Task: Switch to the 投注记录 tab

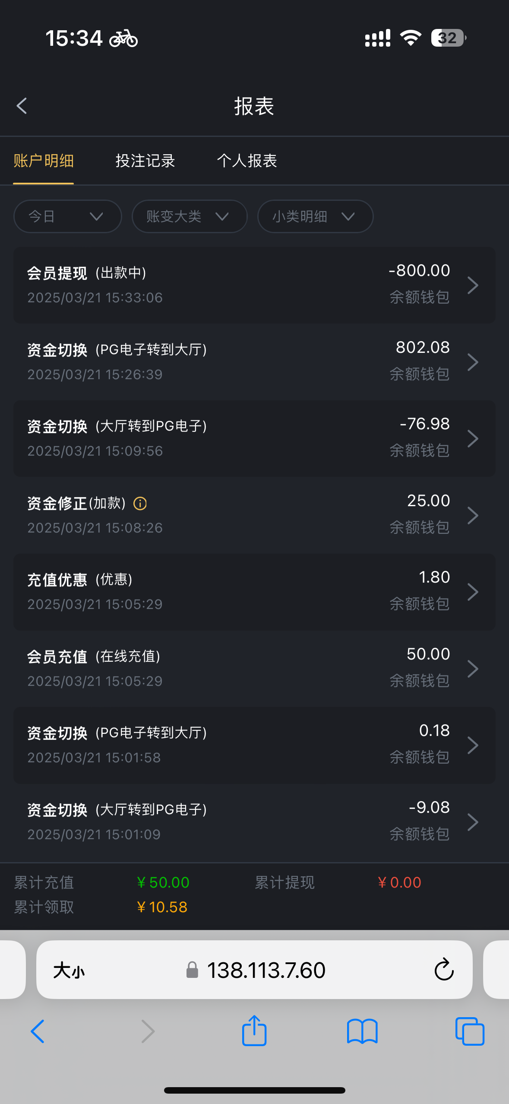Action: [x=145, y=161]
